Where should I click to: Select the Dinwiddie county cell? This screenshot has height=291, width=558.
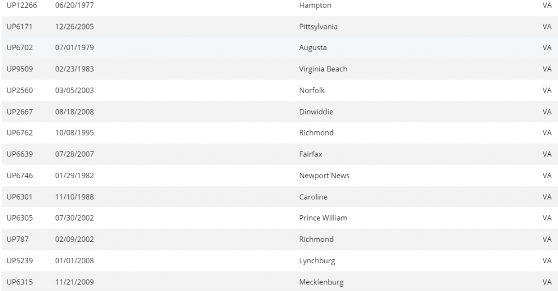[x=316, y=112]
